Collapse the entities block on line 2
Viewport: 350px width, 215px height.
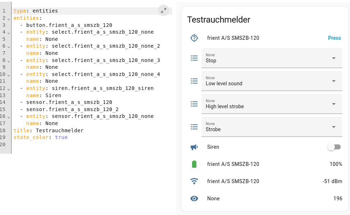[x=8, y=19]
